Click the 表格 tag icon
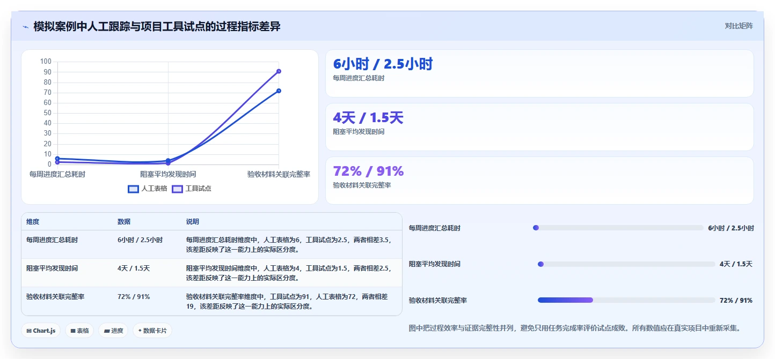 click(x=73, y=331)
